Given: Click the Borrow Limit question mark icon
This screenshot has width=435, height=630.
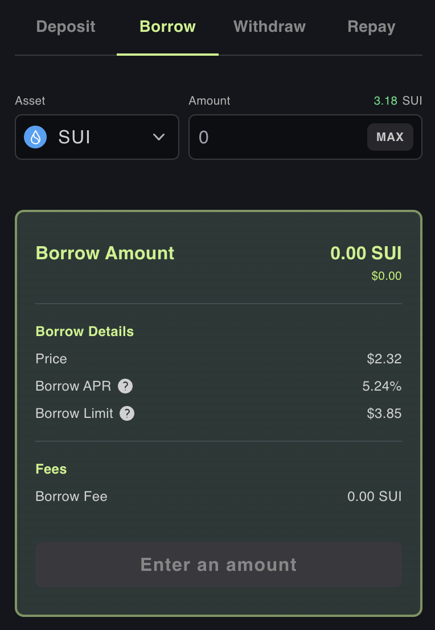Looking at the screenshot, I should point(127,413).
